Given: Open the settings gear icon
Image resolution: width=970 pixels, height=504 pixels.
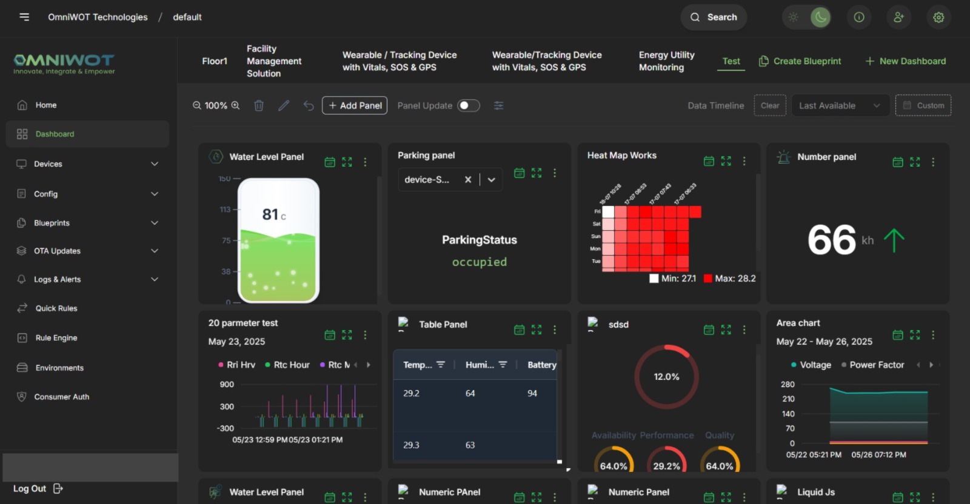Looking at the screenshot, I should point(938,17).
